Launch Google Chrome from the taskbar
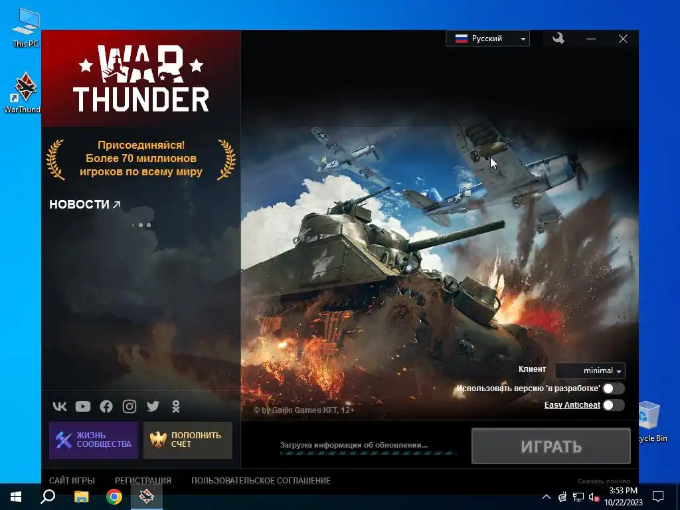This screenshot has width=680, height=510. pyautogui.click(x=114, y=497)
